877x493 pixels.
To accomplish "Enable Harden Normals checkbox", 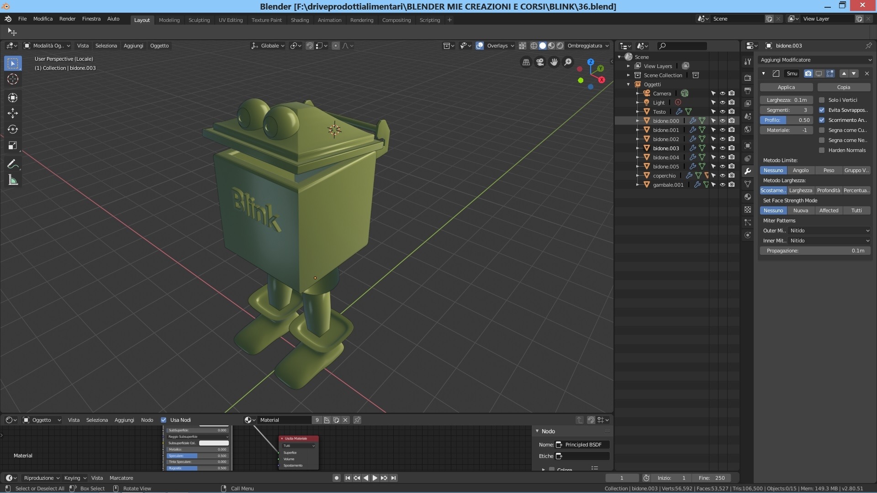I will pos(822,150).
